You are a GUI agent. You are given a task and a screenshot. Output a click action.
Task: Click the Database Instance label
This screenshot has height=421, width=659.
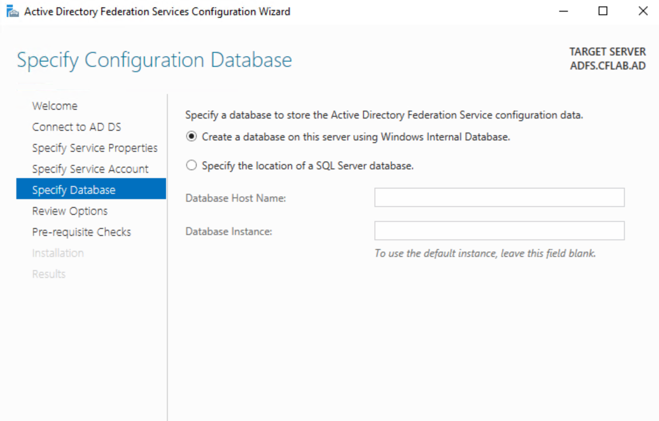point(229,231)
